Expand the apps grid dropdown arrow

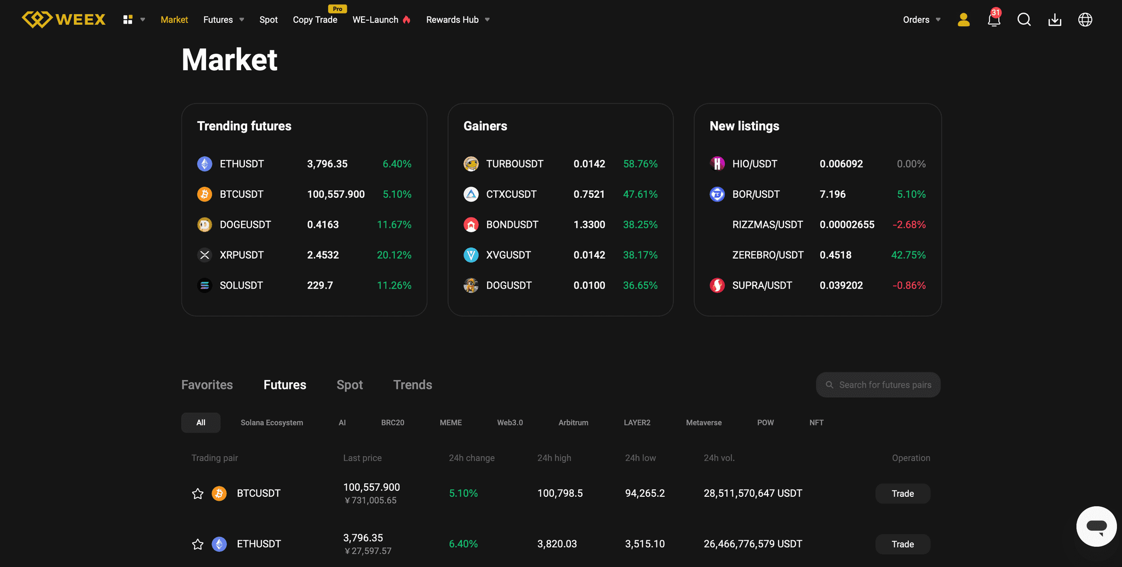[x=142, y=20]
